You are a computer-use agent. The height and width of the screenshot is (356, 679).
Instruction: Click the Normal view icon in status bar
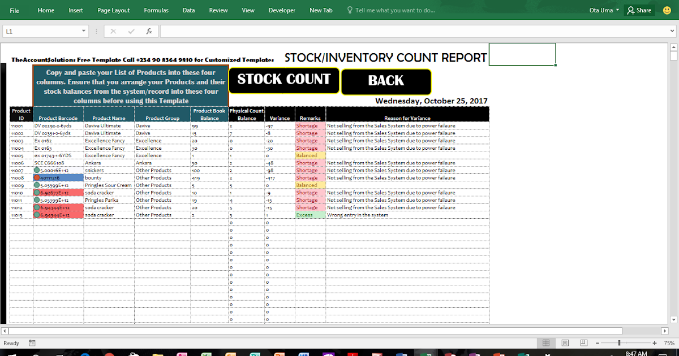coord(547,342)
